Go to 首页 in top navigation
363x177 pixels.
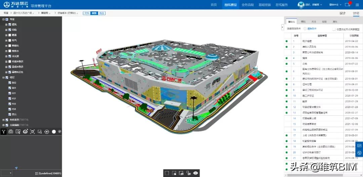(x=214, y=5)
